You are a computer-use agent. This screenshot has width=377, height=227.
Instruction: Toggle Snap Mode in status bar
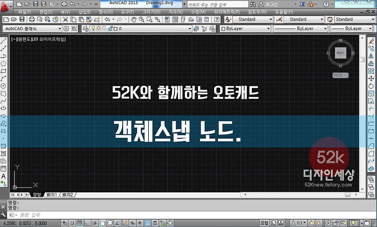[72, 223]
